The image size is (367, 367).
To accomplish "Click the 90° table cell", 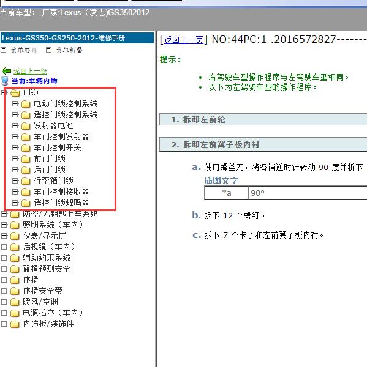I will click(308, 193).
